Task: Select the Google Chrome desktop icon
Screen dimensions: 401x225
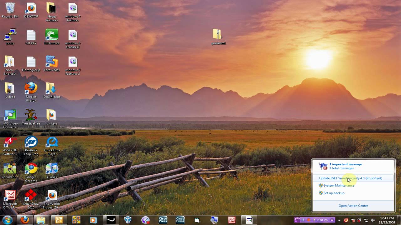Action: [x=31, y=172]
